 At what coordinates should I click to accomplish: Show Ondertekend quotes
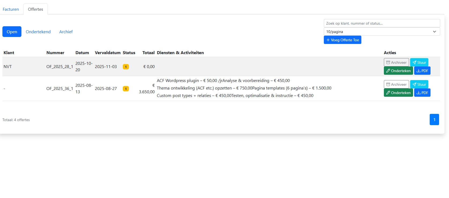pyautogui.click(x=38, y=32)
